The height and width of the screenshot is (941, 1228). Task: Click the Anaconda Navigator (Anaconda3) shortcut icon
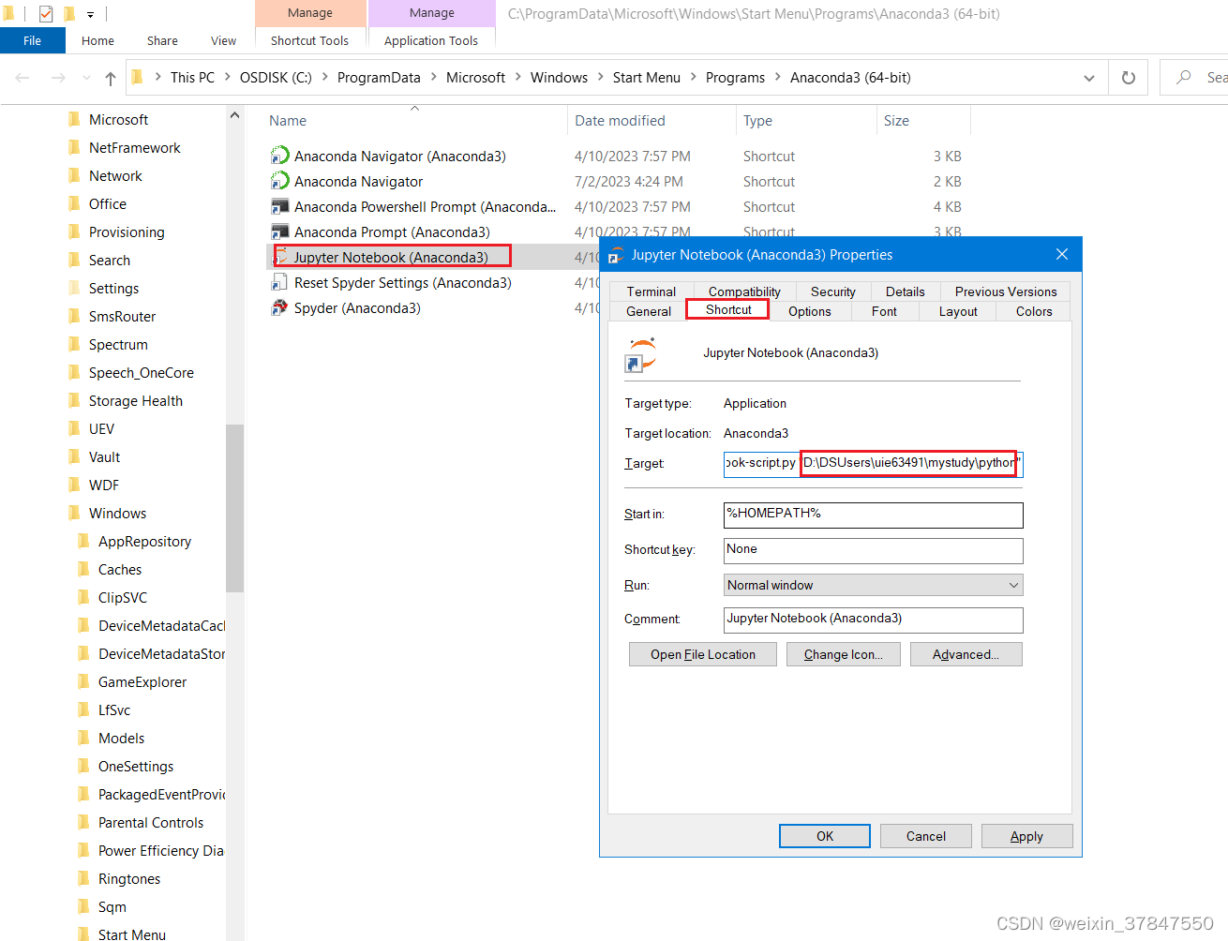pyautogui.click(x=279, y=156)
